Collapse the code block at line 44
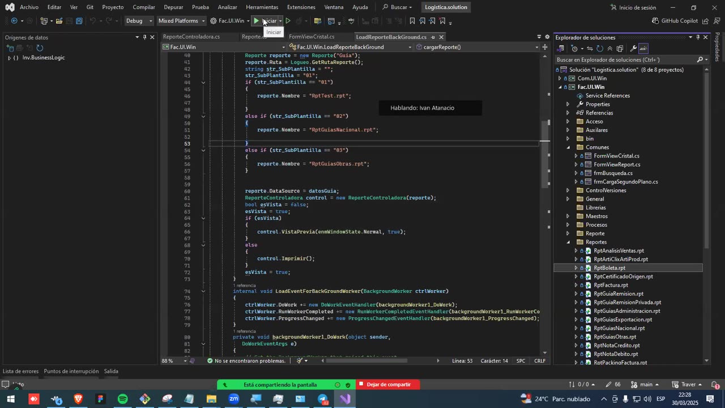The width and height of the screenshot is (725, 408). click(203, 82)
